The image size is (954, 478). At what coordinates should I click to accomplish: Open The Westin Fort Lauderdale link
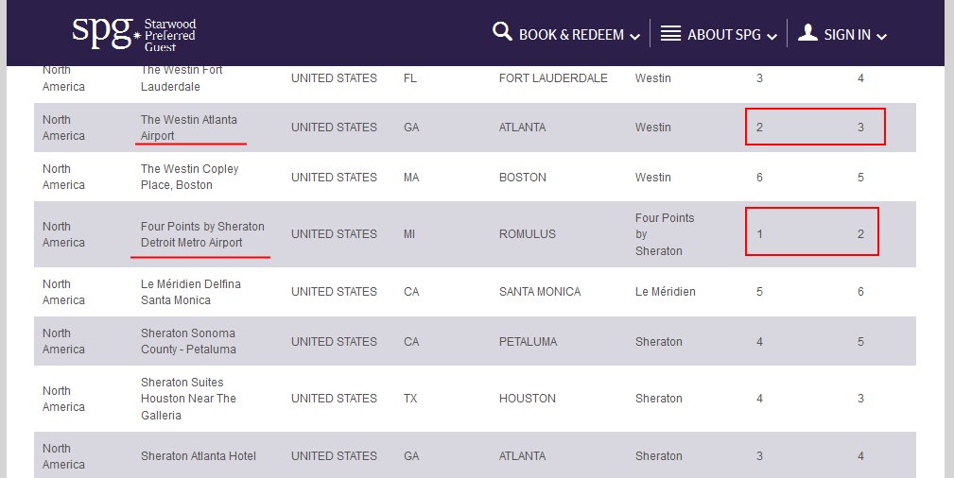(182, 78)
